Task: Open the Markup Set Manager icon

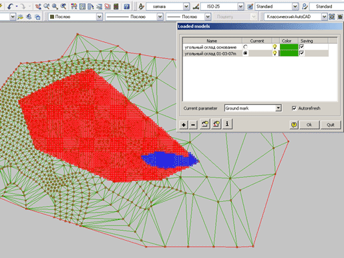Action: (x=108, y=7)
